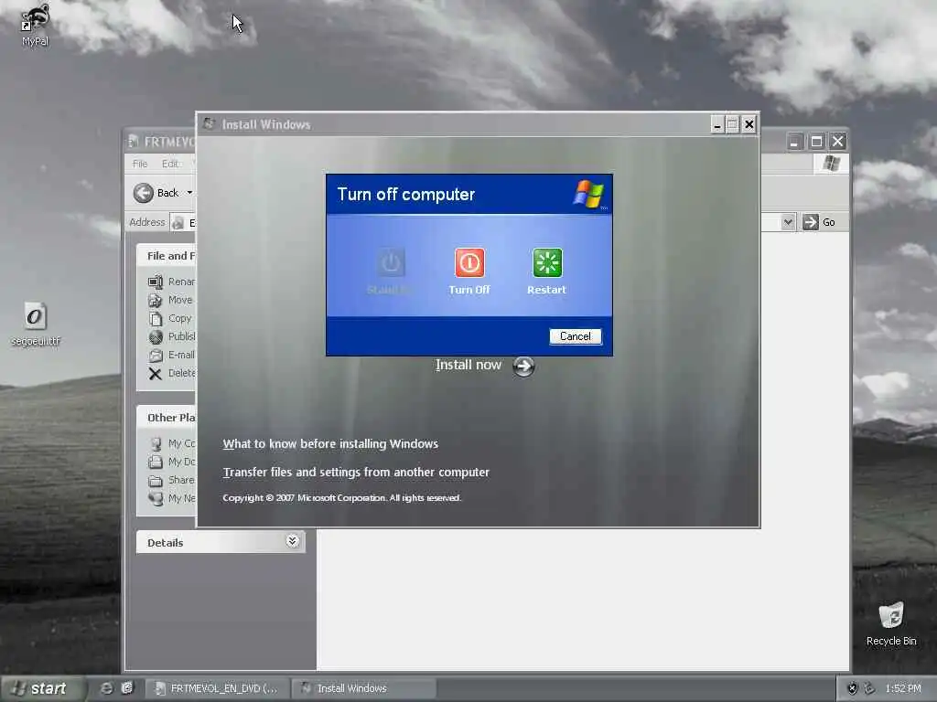Click the security shield tray icon

pyautogui.click(x=853, y=688)
